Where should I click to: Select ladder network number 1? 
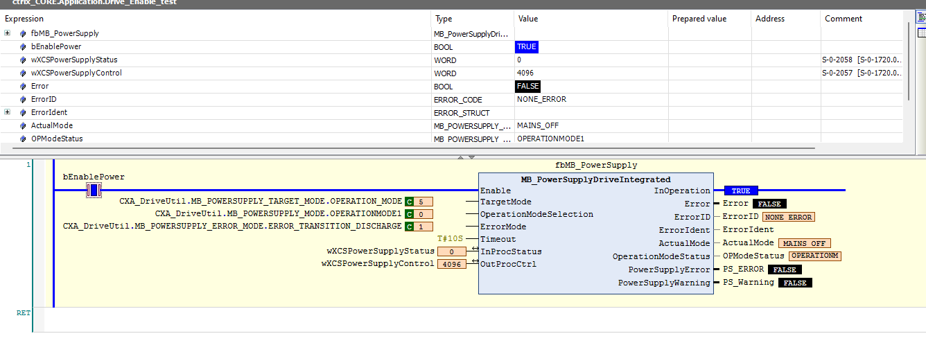click(28, 165)
